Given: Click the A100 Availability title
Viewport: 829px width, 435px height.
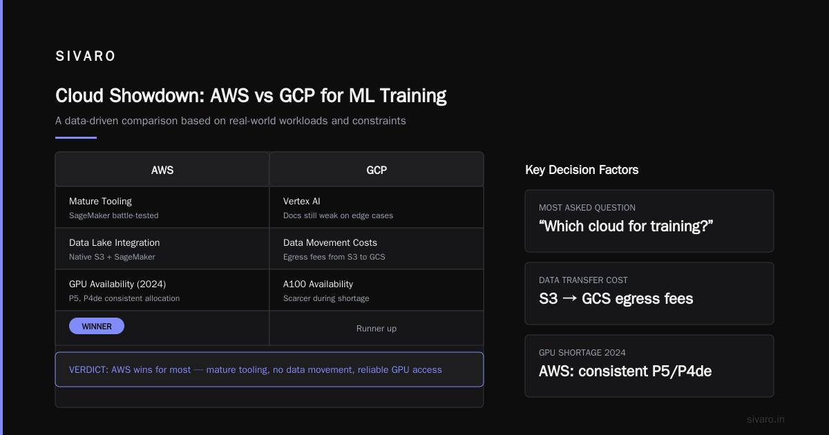Looking at the screenshot, I should [x=318, y=284].
